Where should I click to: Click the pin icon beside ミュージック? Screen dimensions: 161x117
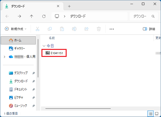(x=33, y=106)
